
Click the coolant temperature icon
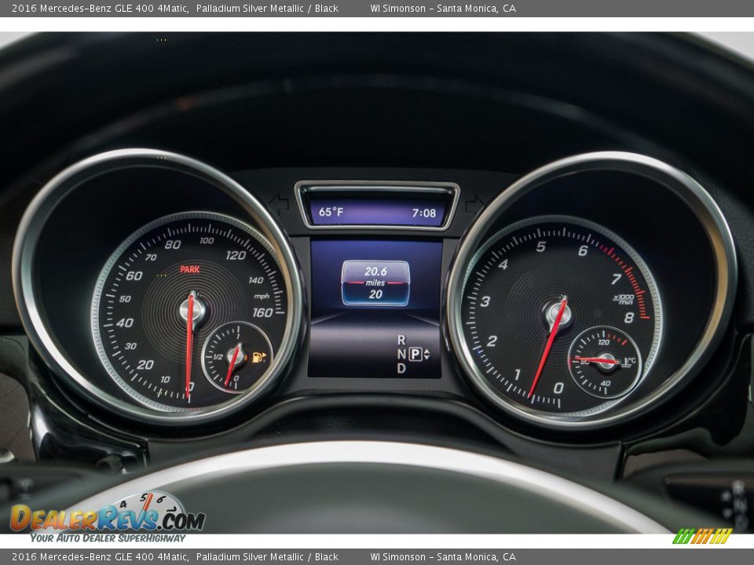point(629,362)
